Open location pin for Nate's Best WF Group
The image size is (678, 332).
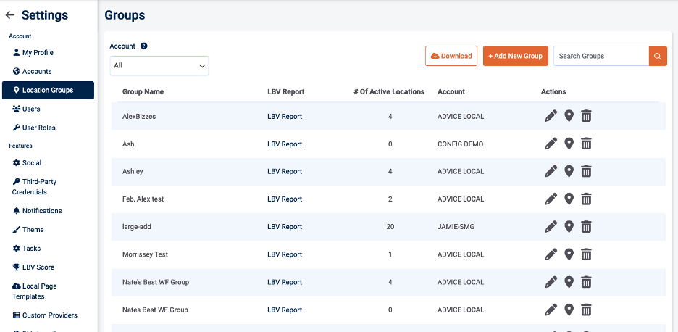click(569, 282)
